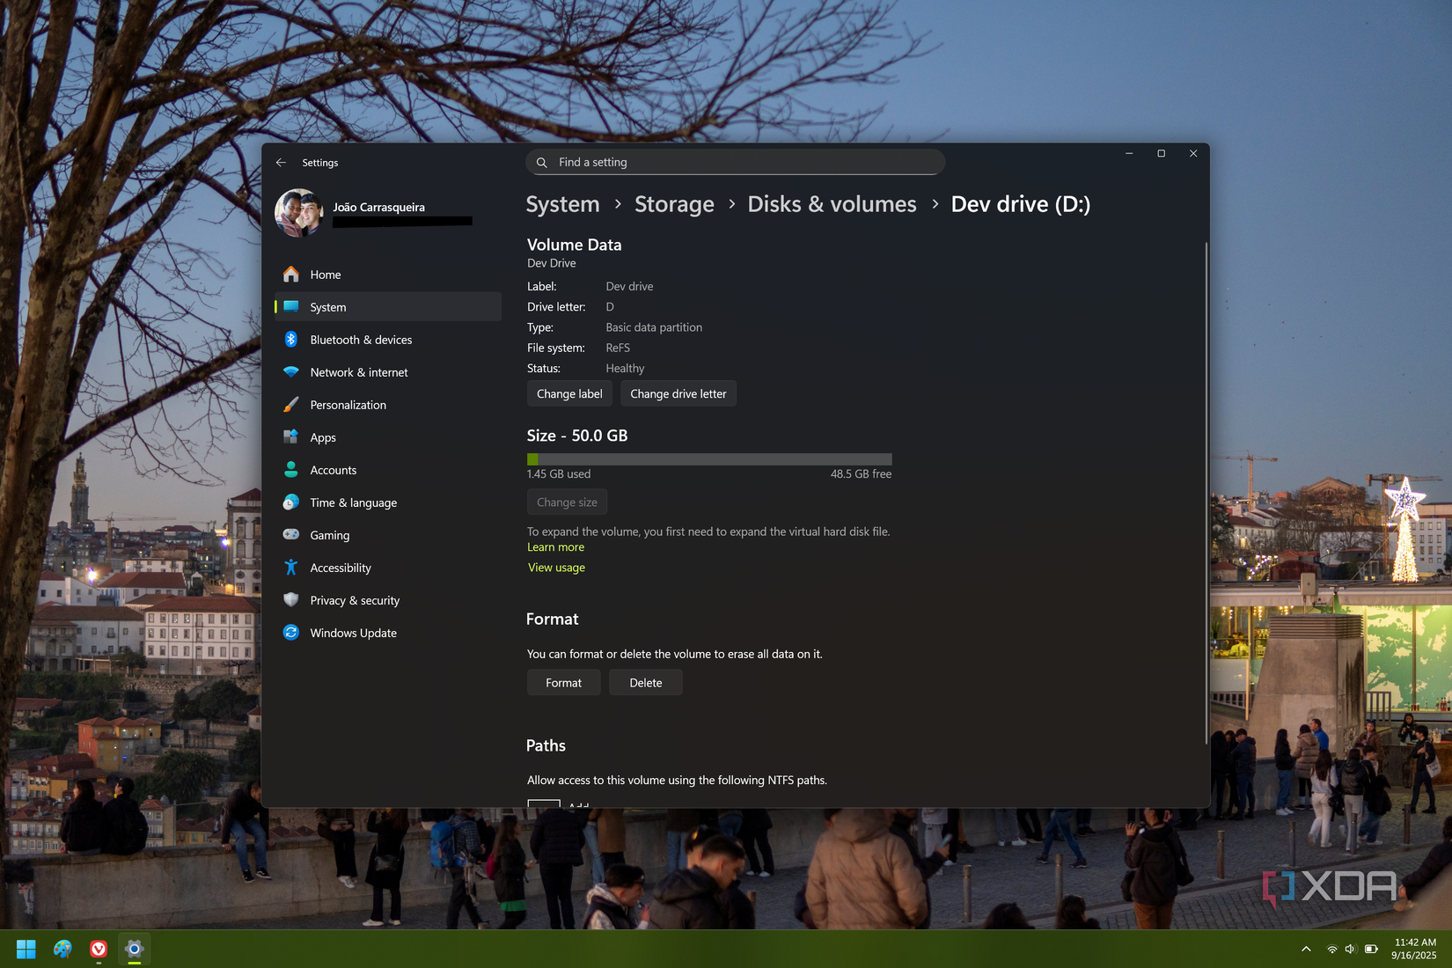Click the drive usage progress bar

[x=709, y=458]
